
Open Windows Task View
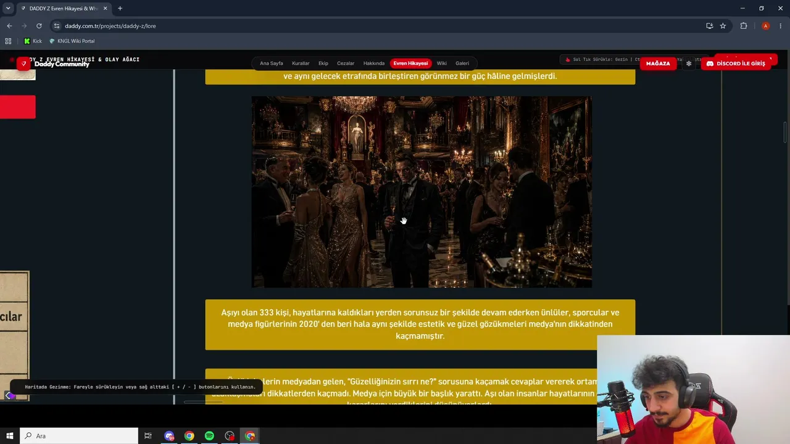(x=148, y=436)
